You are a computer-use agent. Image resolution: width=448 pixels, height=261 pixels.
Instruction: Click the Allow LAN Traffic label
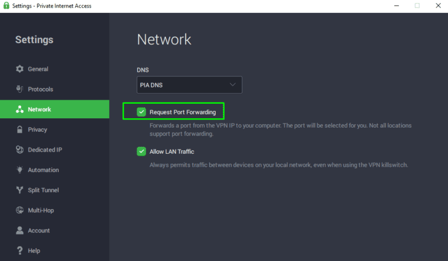point(171,151)
